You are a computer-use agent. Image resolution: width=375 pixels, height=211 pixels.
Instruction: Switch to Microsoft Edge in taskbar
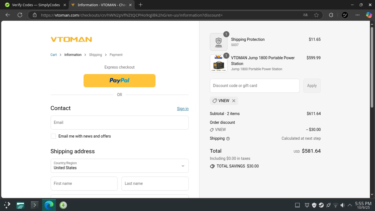point(49,205)
